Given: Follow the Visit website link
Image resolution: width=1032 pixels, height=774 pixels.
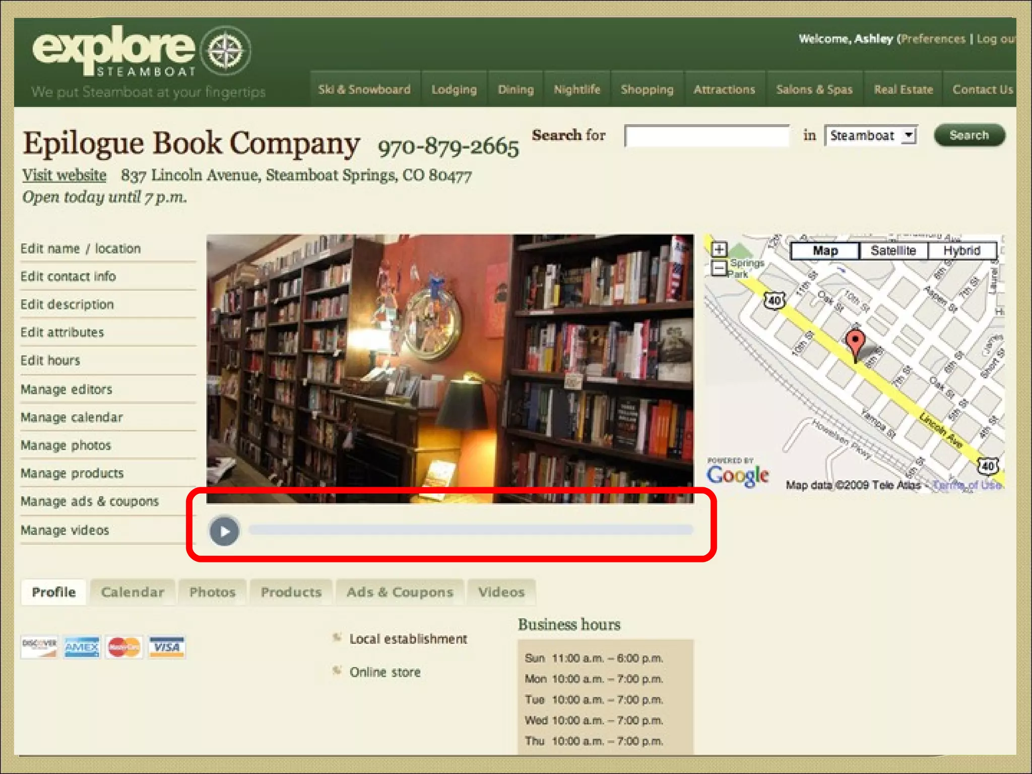Looking at the screenshot, I should [64, 175].
